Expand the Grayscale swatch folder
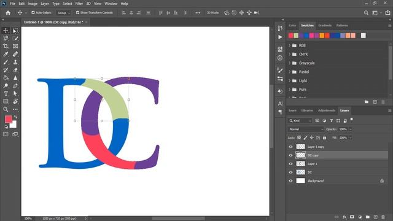The image size is (393, 221). pyautogui.click(x=290, y=63)
